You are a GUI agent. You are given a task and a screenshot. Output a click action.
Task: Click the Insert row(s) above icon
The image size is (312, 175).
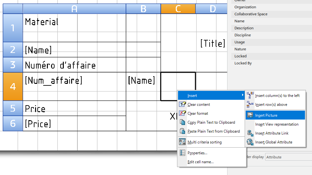[x=250, y=104]
